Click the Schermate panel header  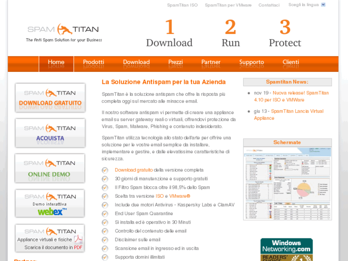point(287,142)
